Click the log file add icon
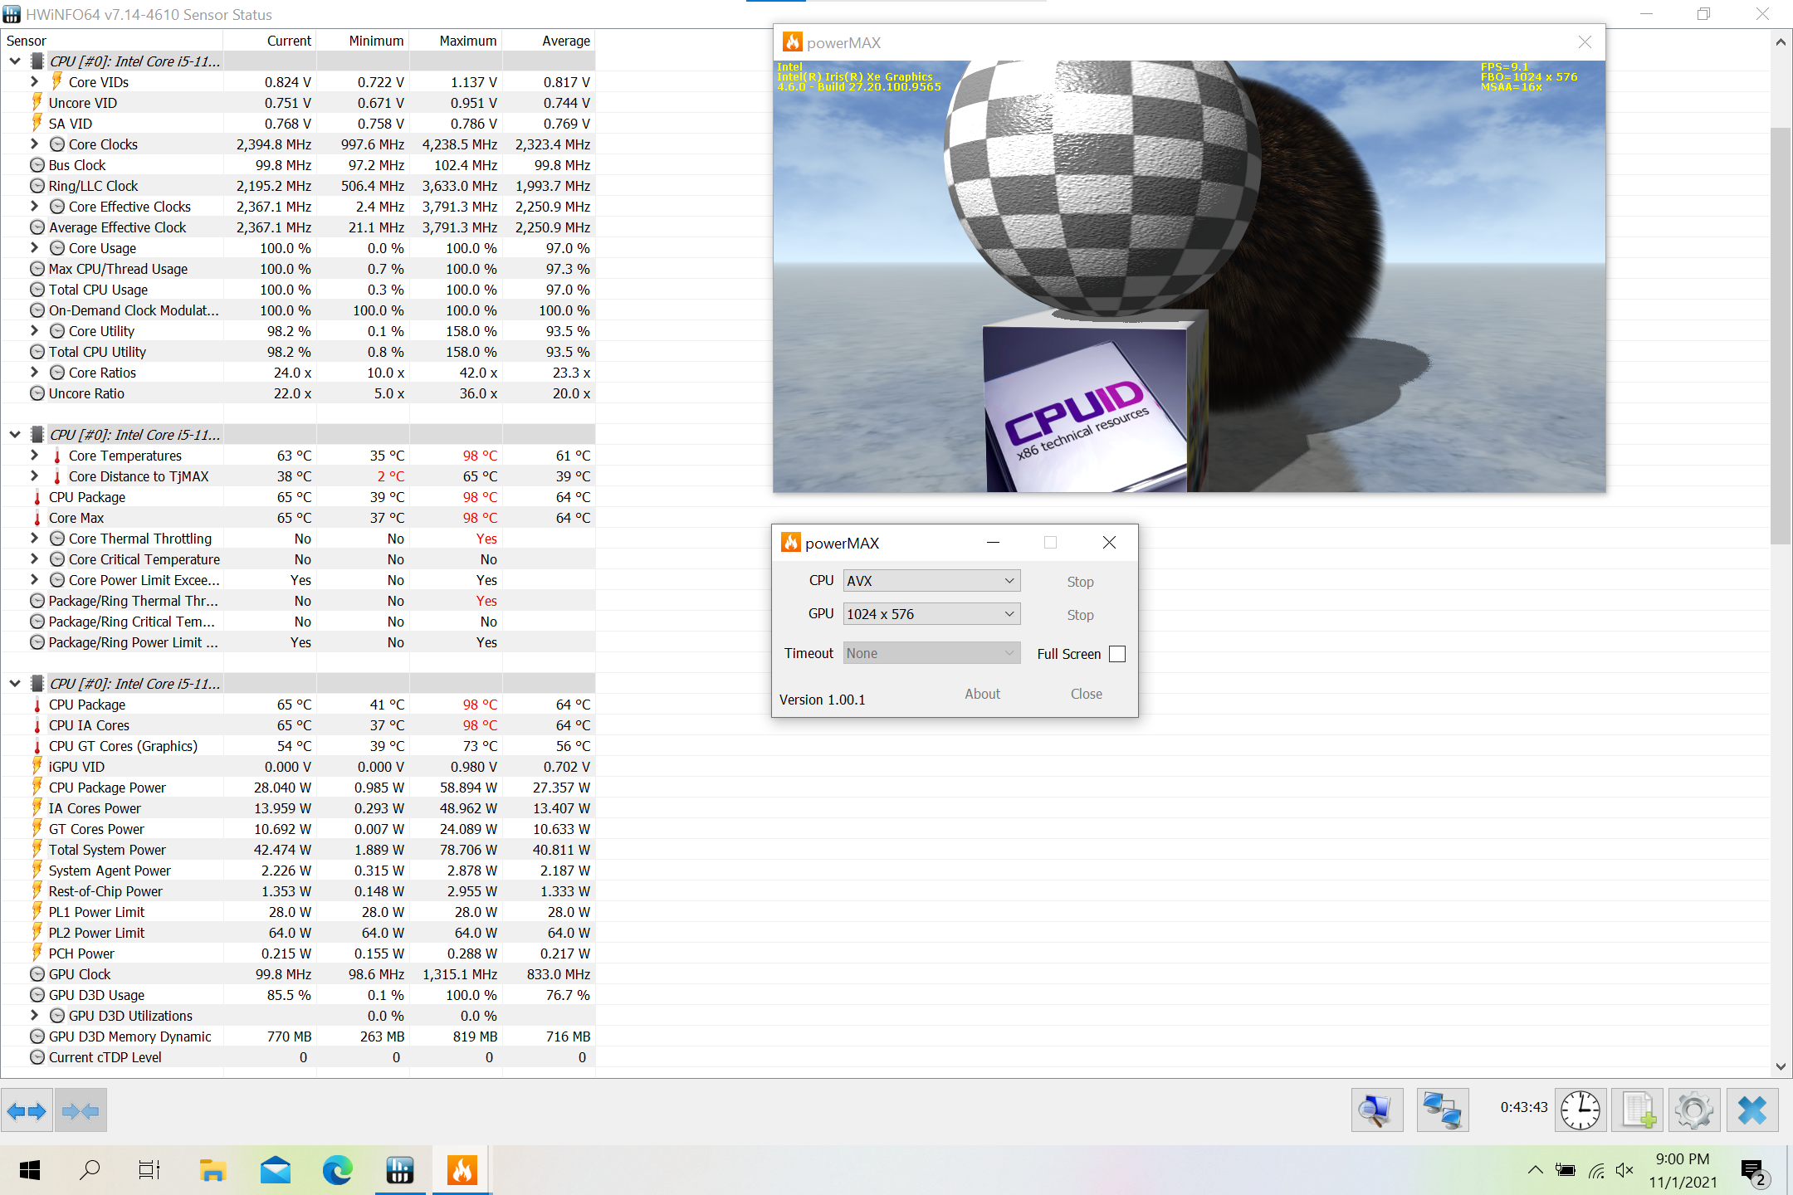The height and width of the screenshot is (1195, 1793). (1638, 1110)
